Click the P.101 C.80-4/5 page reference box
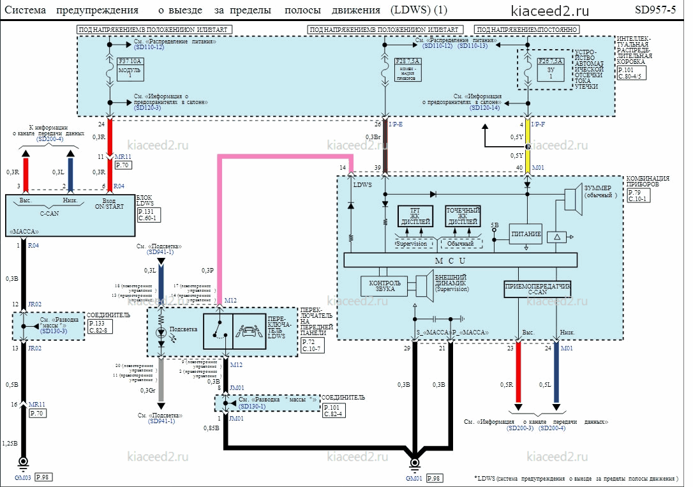This screenshot has width=693, height=487. [632, 73]
